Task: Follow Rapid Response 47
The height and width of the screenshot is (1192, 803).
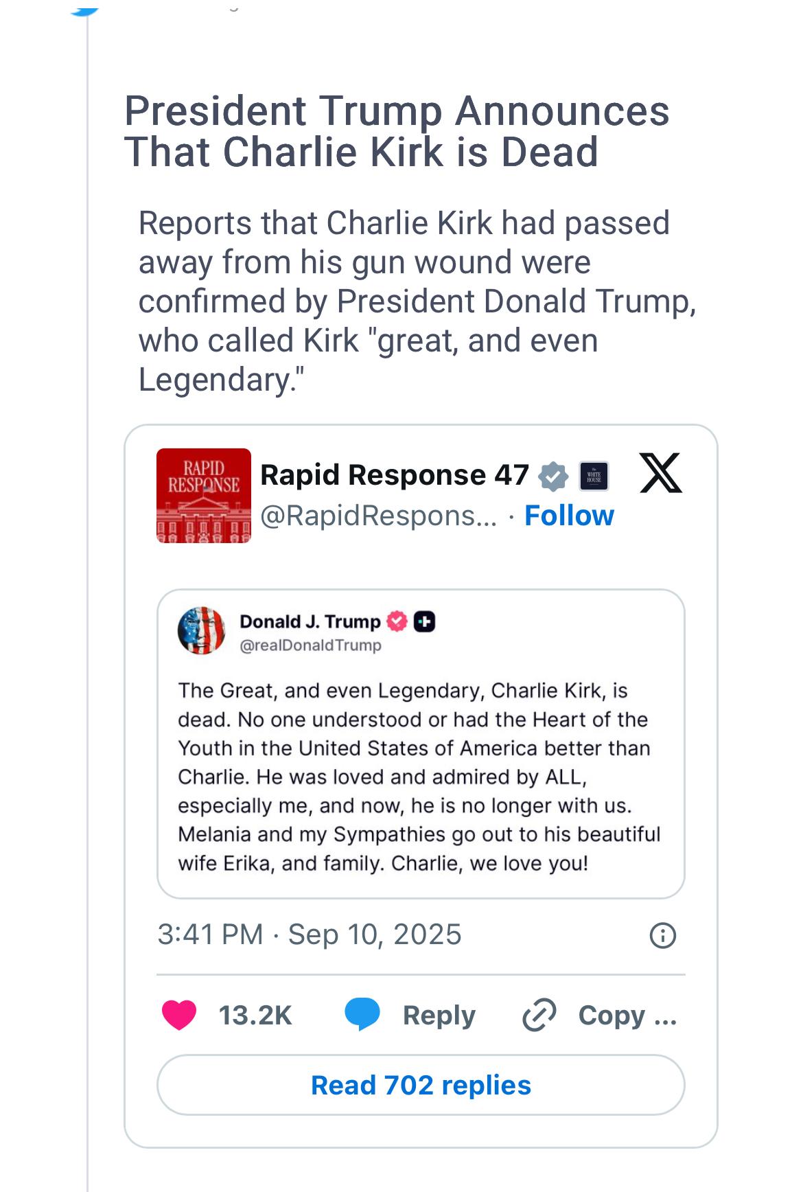Action: (569, 515)
